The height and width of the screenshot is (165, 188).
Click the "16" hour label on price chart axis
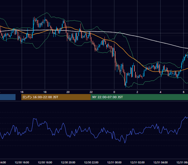tap(22, 92)
